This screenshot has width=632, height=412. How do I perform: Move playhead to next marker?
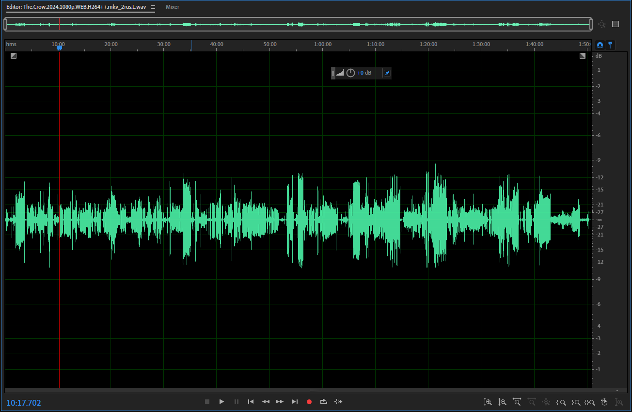pyautogui.click(x=295, y=402)
